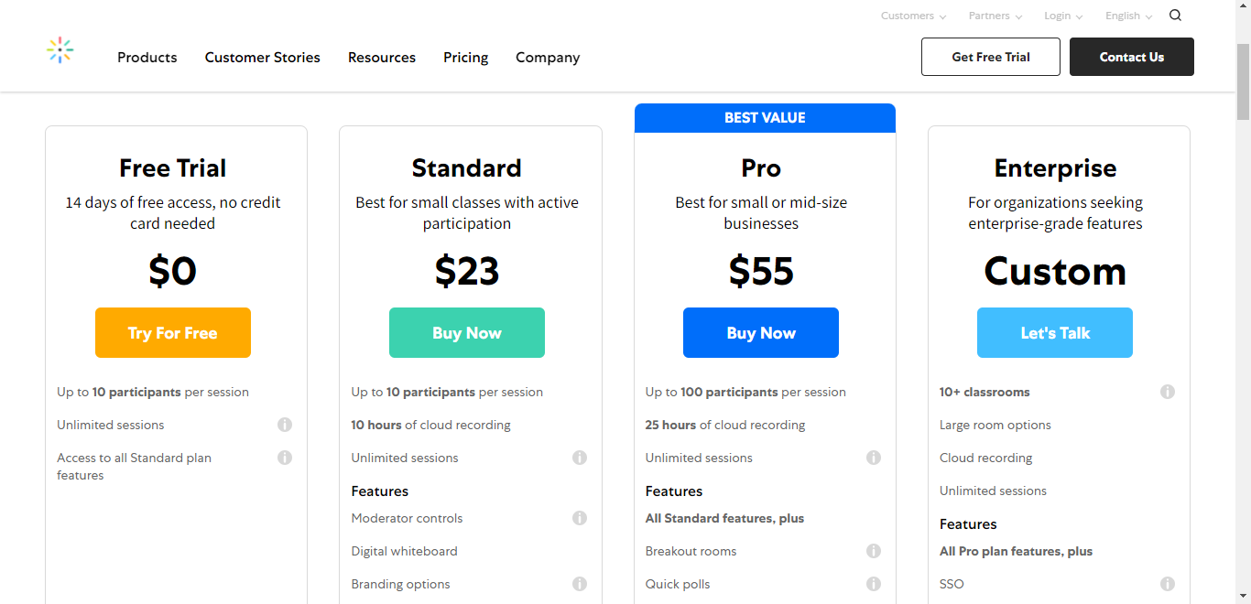Go to the Pricing menu item
1251x604 pixels.
[x=465, y=57]
